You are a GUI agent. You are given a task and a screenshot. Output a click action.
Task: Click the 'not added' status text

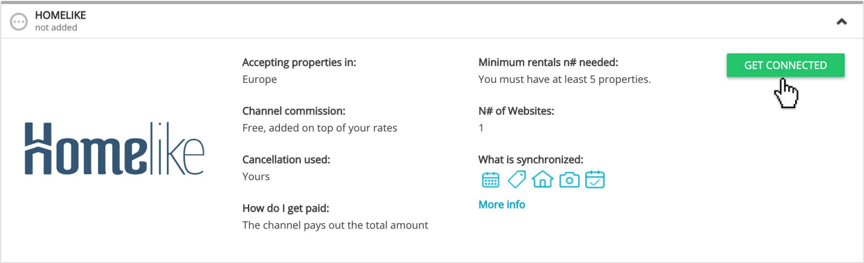click(56, 28)
